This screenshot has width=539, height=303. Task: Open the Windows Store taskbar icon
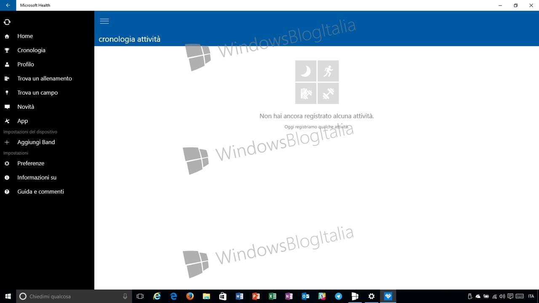(223, 296)
